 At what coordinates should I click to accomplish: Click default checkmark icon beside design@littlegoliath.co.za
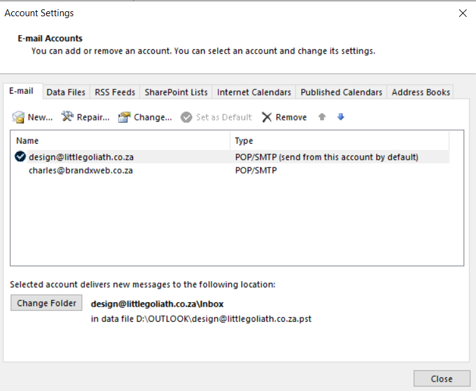21,157
